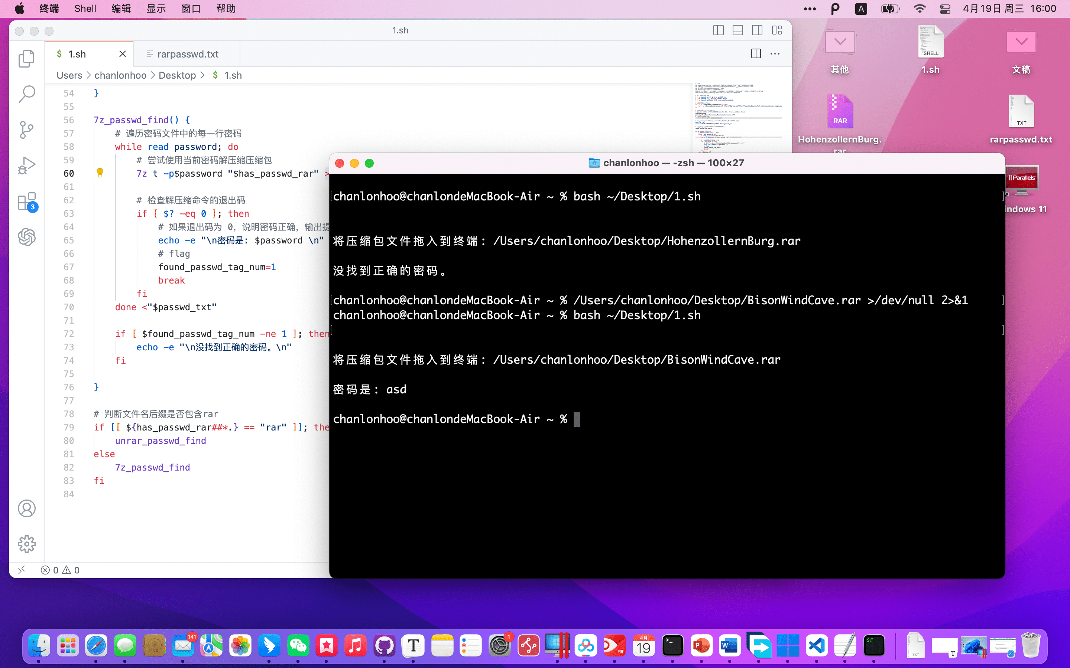Open the Accounts icon in the activity bar

tap(26, 508)
